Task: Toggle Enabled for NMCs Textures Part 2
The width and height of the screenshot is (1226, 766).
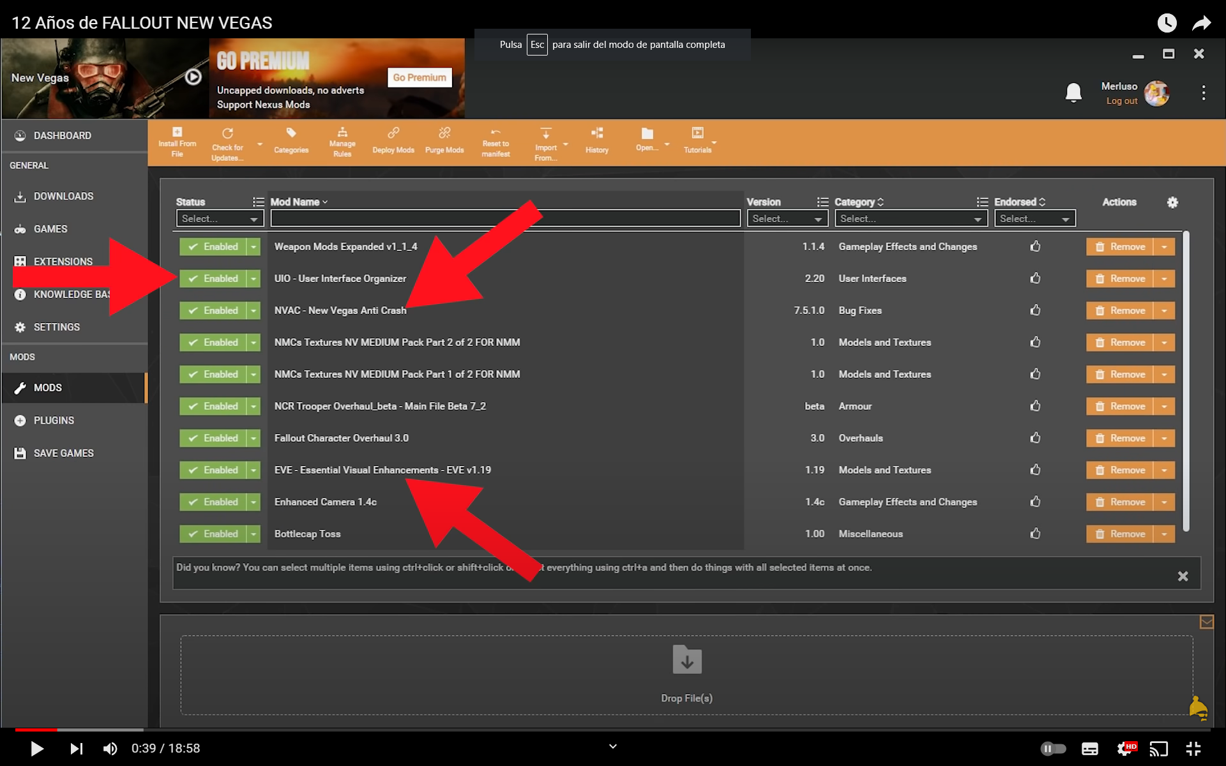Action: coord(213,342)
